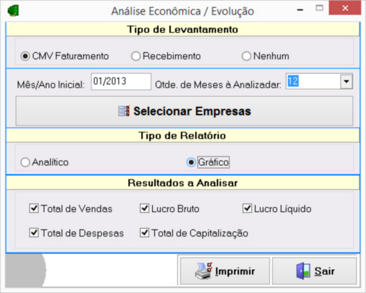Screen dimensions: 366x293
Task: Minimize the Análise Econômica window
Action: tap(300, 10)
